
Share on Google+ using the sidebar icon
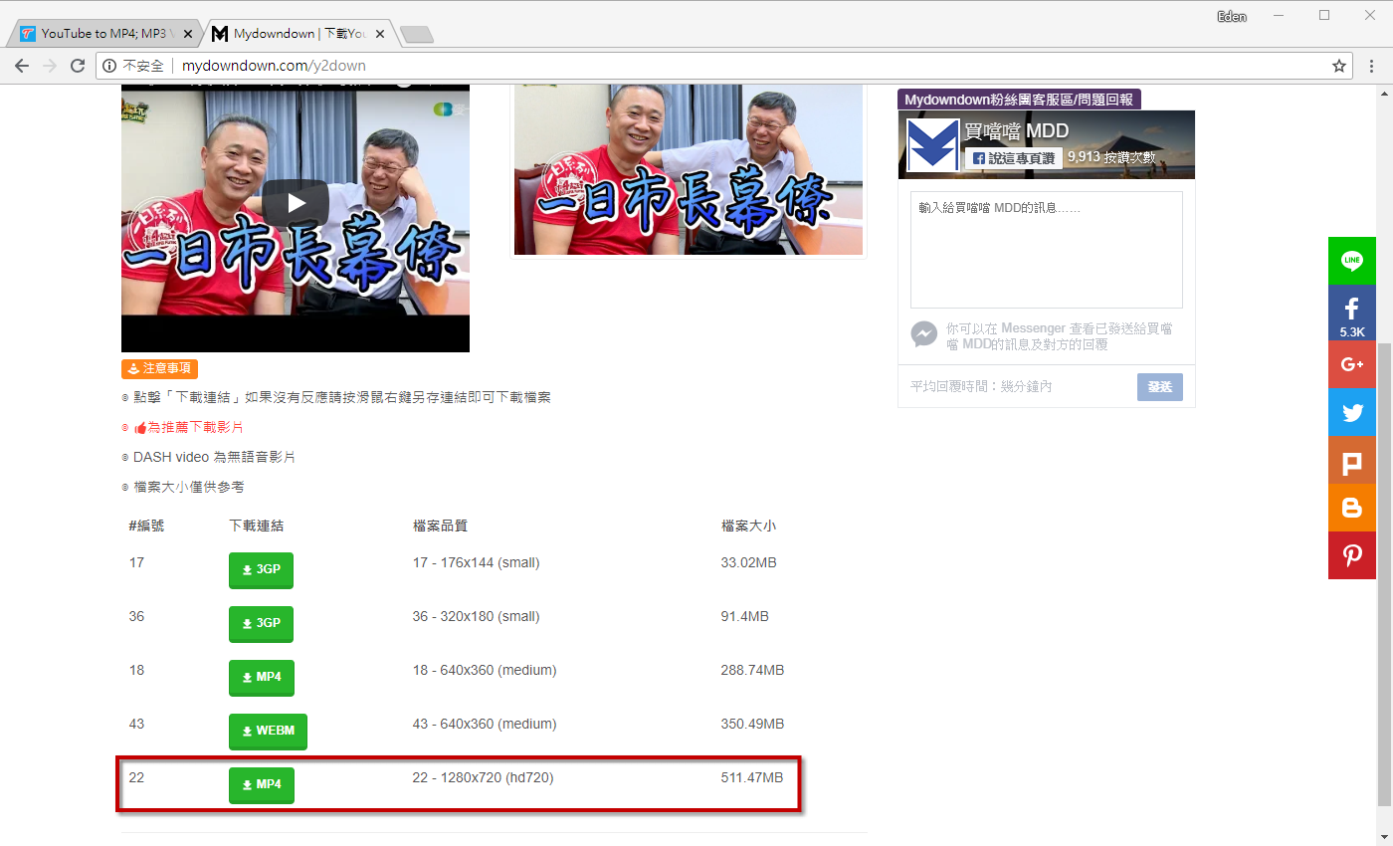[1352, 364]
